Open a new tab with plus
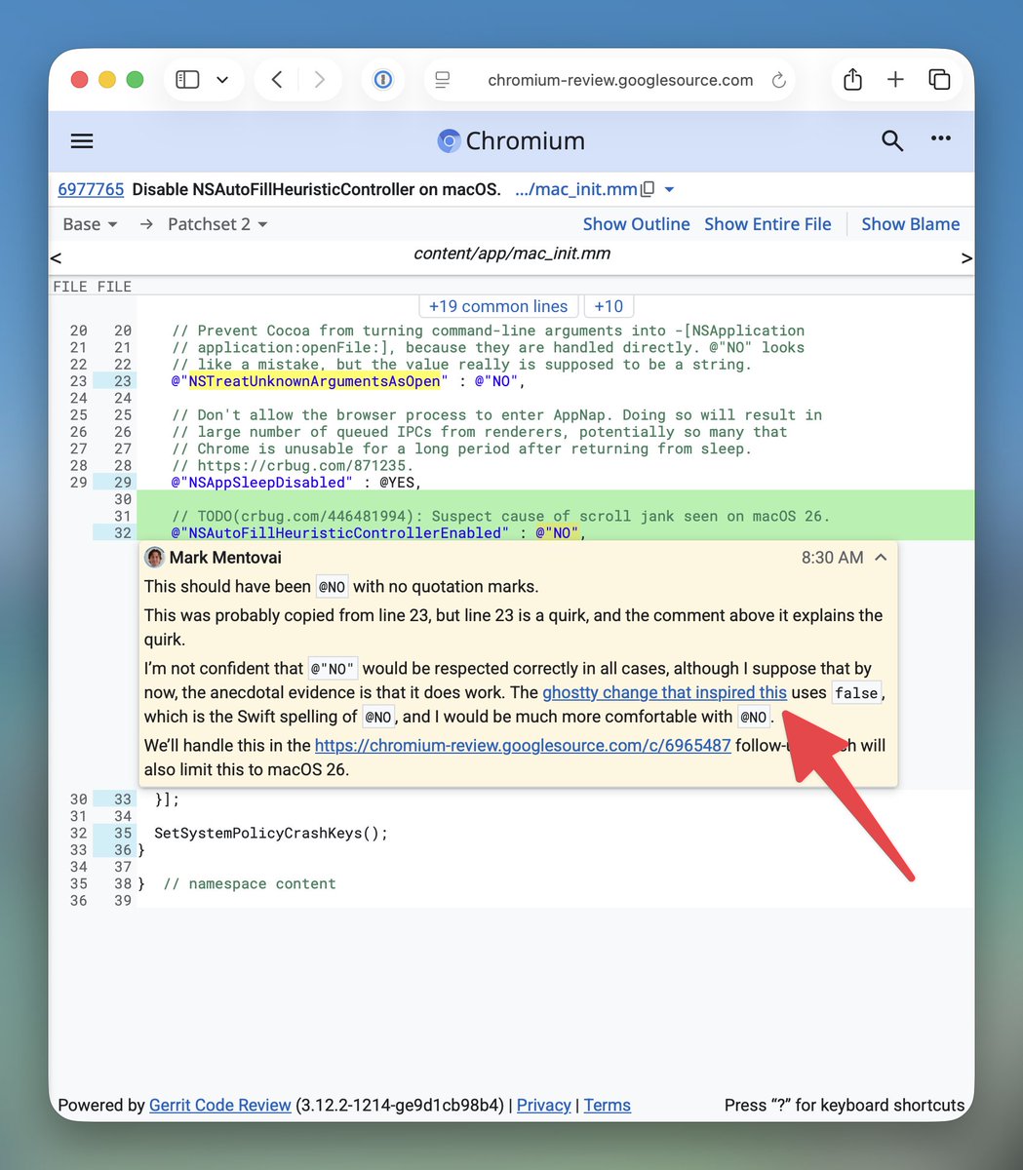The image size is (1023, 1170). pos(895,80)
